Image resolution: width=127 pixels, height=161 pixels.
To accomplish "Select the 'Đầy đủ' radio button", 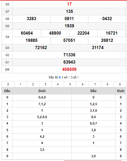I will (60, 77).
